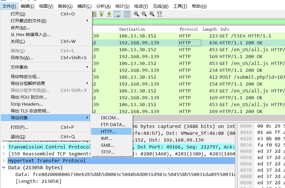285x188 pixels.
Task: Select DICOM... export option
Action: click(110, 118)
